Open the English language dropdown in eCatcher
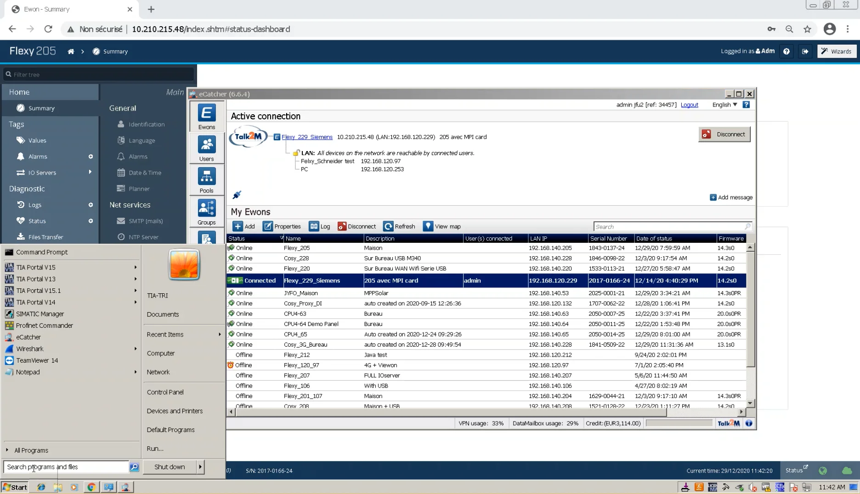860x494 pixels. 724,105
